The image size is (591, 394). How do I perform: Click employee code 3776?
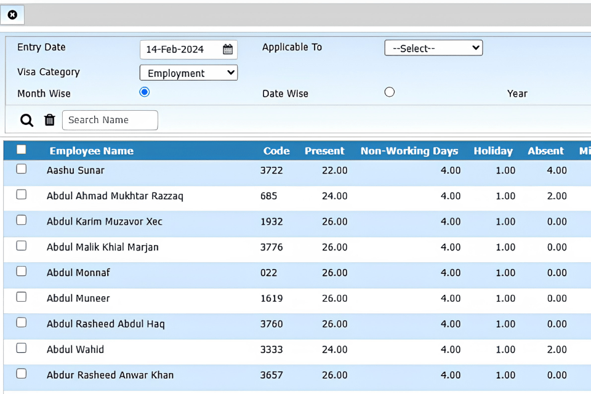coord(271,247)
